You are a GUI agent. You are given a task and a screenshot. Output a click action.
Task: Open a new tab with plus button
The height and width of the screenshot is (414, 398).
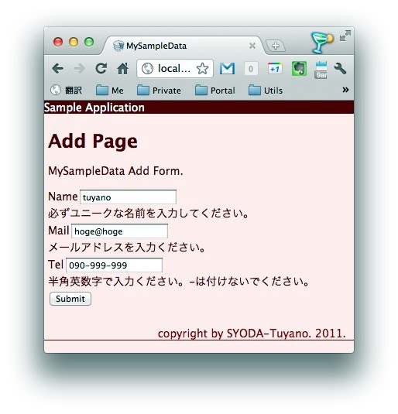point(276,46)
